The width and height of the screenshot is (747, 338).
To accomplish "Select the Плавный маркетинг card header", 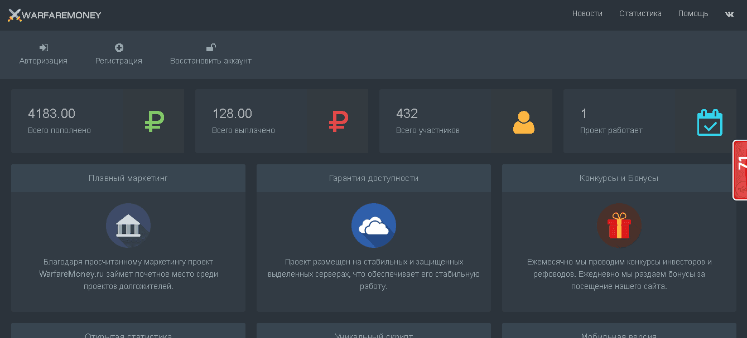I will pyautogui.click(x=128, y=178).
